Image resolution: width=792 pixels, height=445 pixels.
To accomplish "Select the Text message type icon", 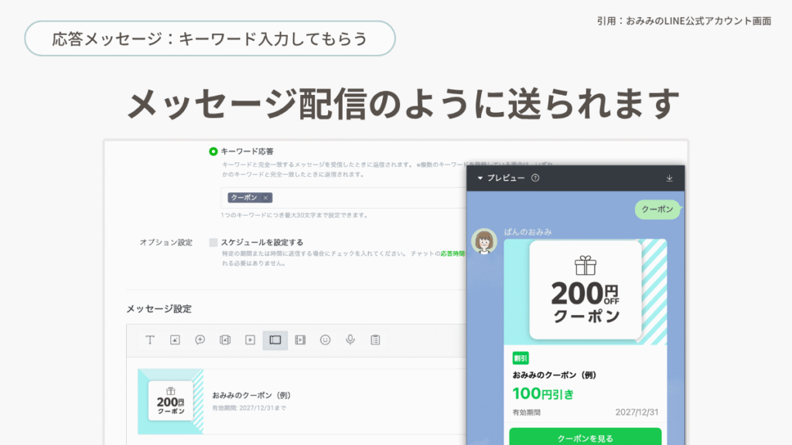I will (x=150, y=340).
